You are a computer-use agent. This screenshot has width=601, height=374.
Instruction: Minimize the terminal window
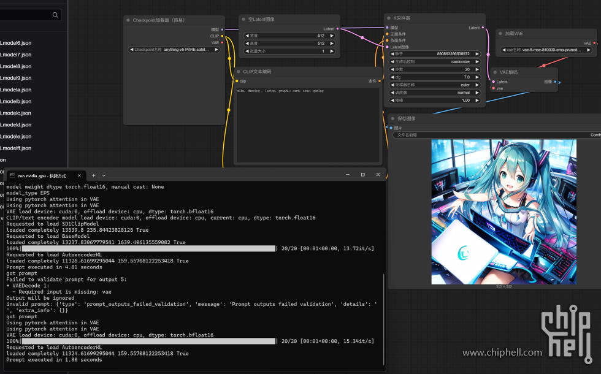coord(347,174)
